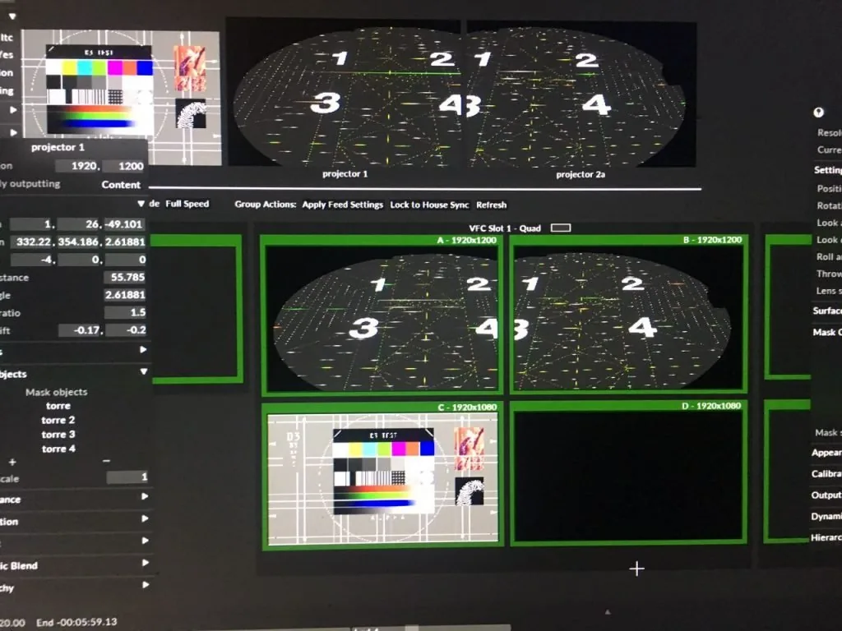842x631 pixels.
Task: Select empty output D - 1920x1080
Action: point(628,474)
